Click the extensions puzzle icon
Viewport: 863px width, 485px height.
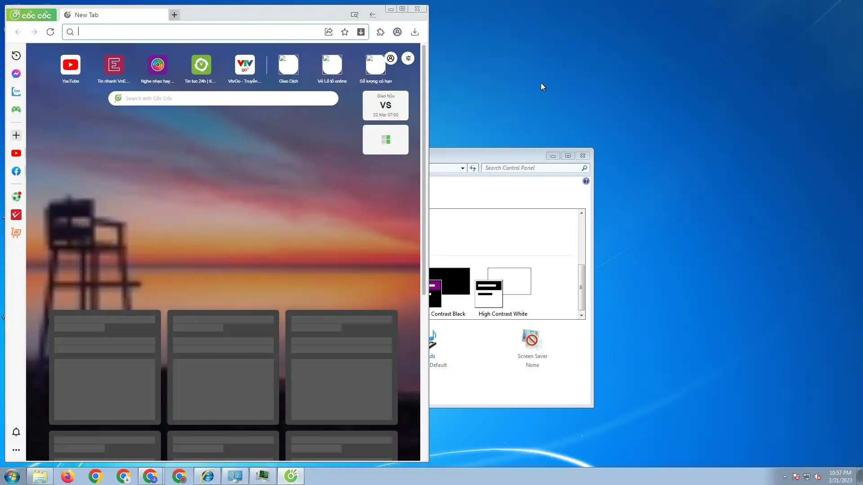point(380,32)
